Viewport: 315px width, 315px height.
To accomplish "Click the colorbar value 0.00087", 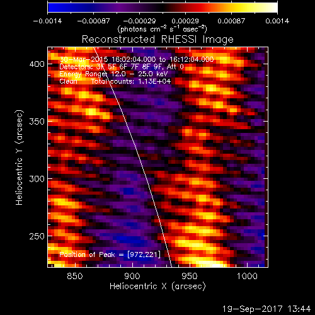I will [x=231, y=21].
